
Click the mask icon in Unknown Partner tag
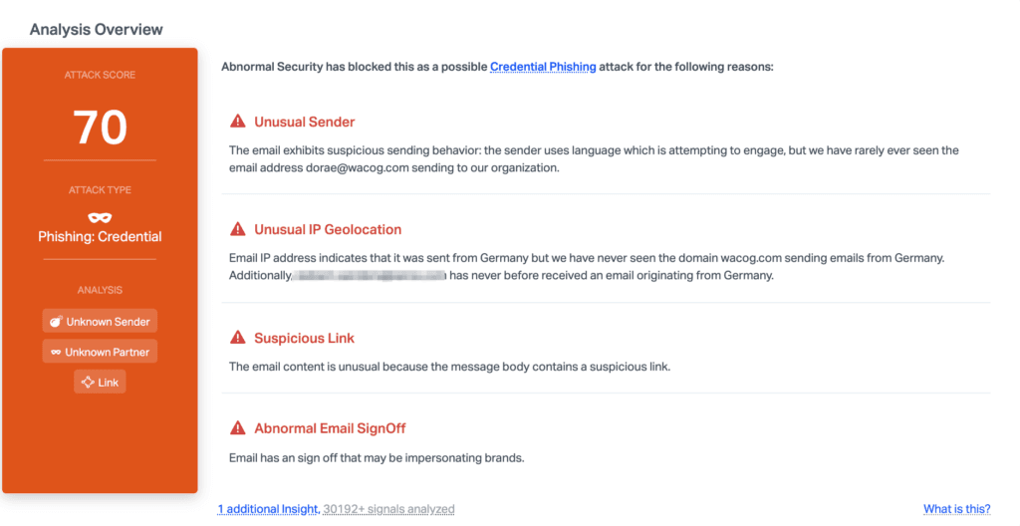coord(56,353)
